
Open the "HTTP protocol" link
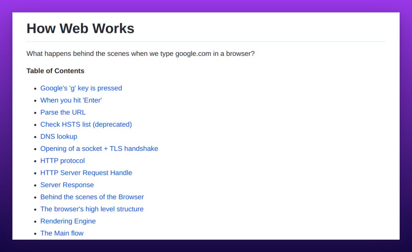click(62, 160)
